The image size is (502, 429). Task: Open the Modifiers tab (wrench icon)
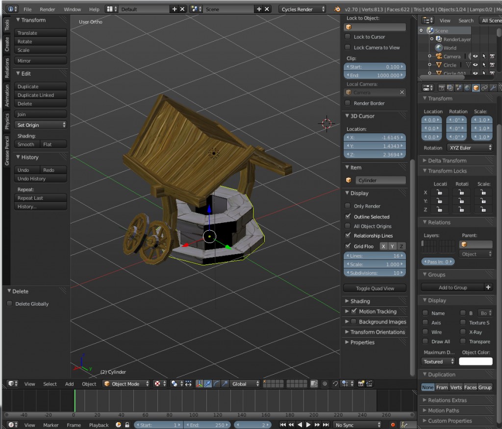(x=494, y=88)
